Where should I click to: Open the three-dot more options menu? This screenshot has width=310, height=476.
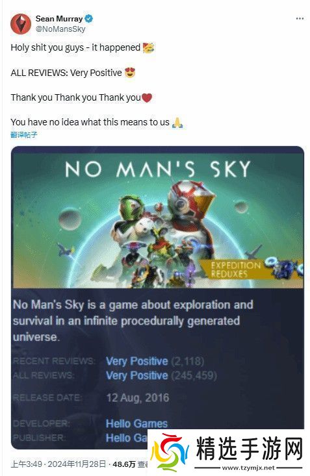click(x=300, y=19)
